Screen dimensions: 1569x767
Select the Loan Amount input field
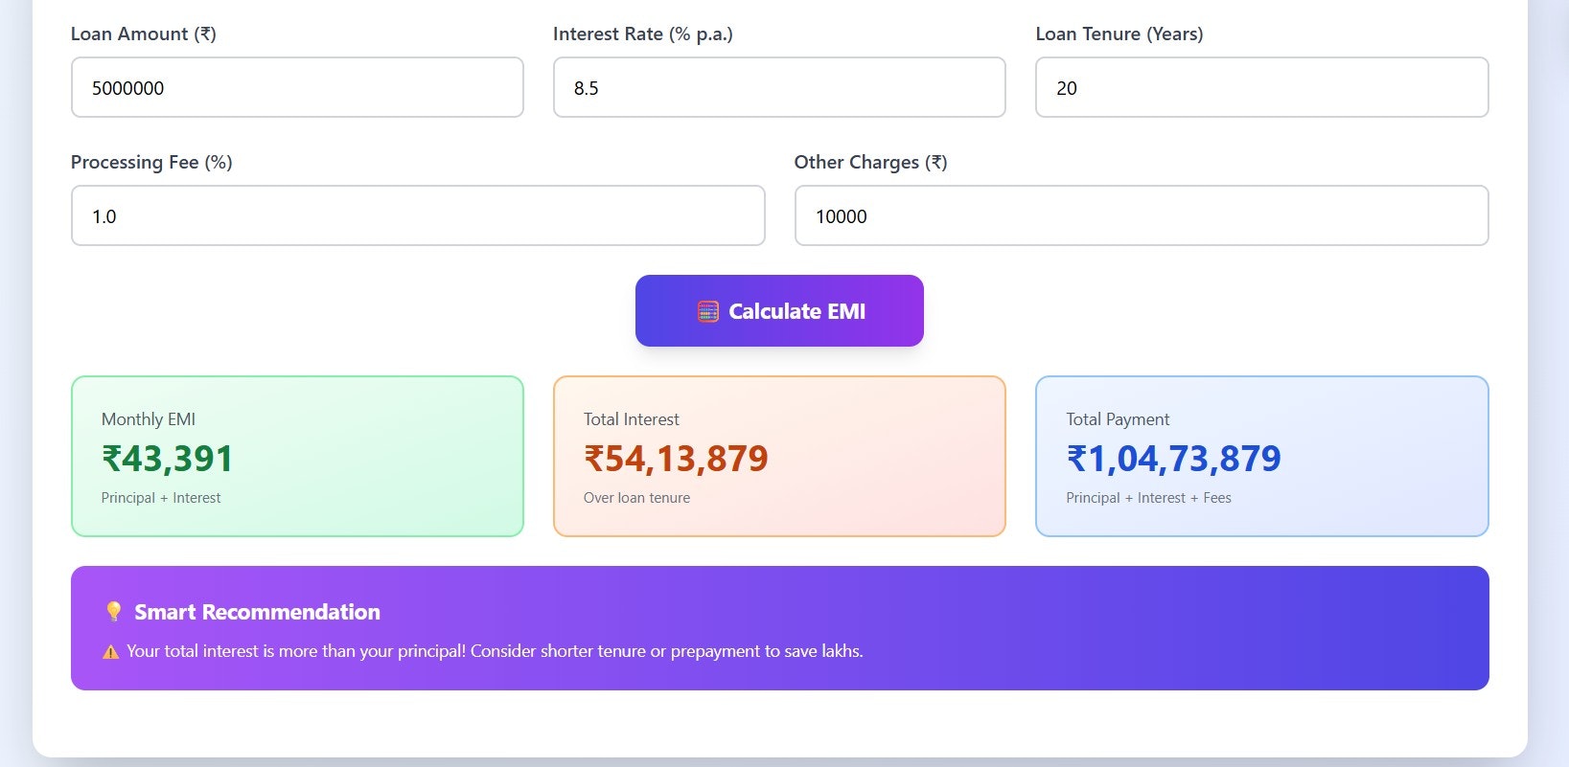coord(297,87)
